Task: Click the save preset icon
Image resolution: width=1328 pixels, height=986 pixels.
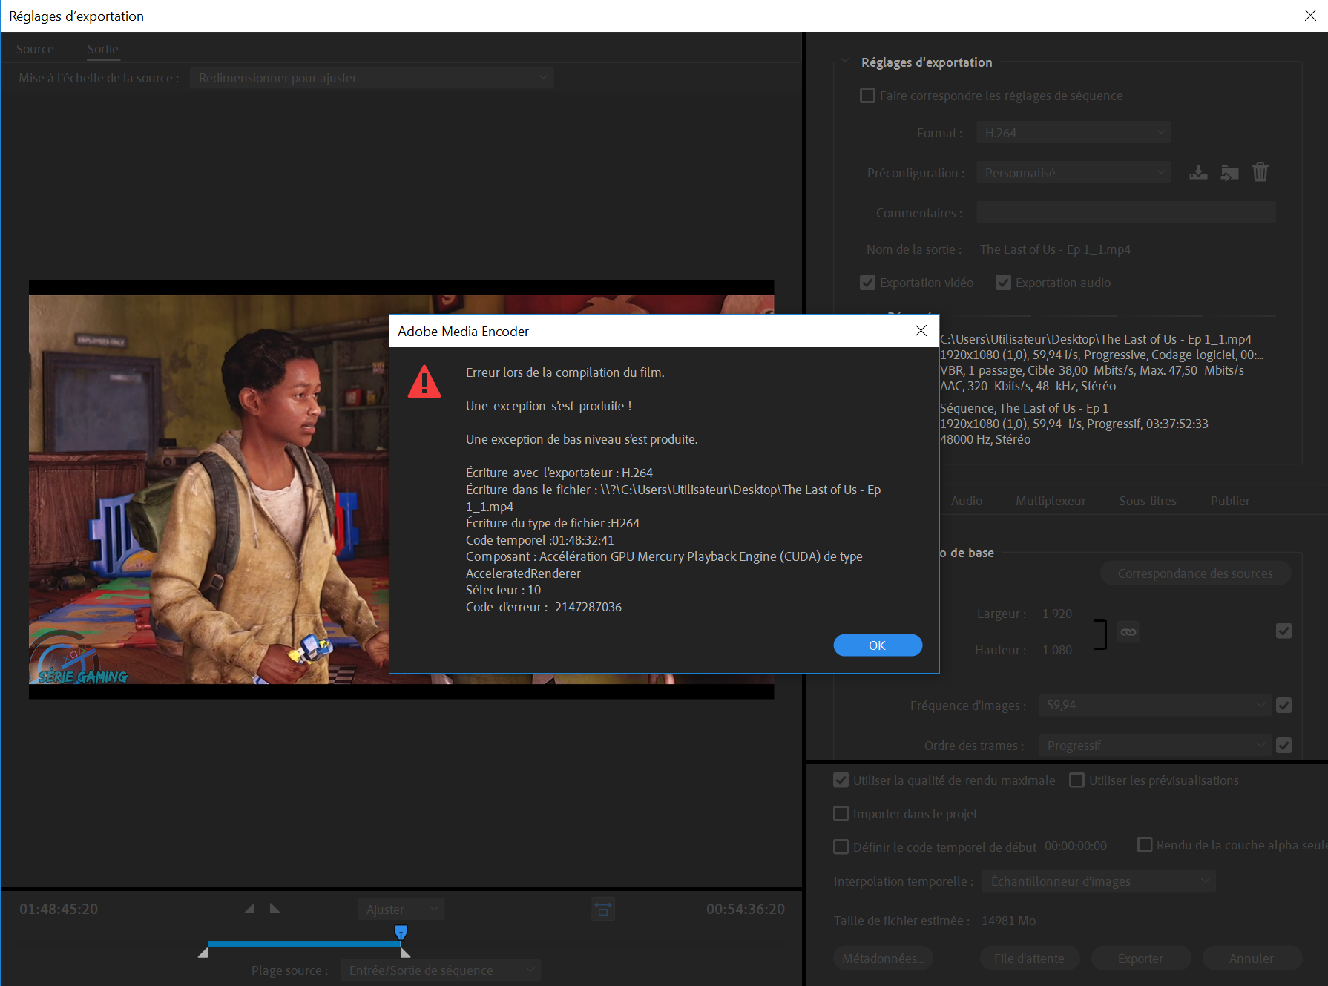Action: click(x=1198, y=173)
